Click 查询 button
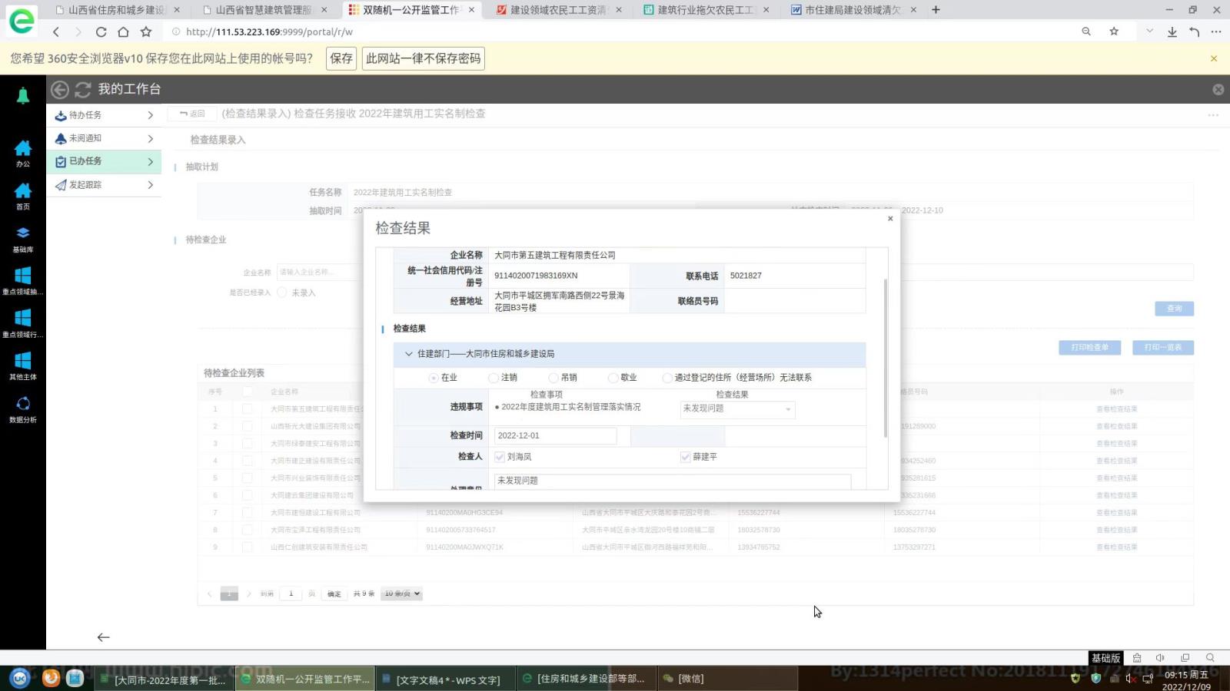 [1174, 309]
